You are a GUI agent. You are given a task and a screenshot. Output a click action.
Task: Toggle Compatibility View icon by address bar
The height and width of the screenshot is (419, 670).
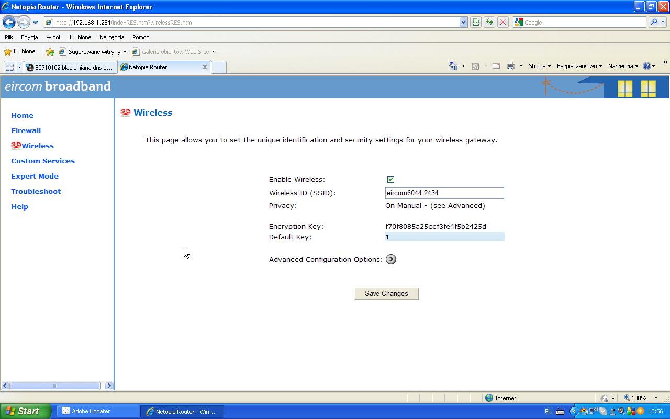tap(476, 23)
